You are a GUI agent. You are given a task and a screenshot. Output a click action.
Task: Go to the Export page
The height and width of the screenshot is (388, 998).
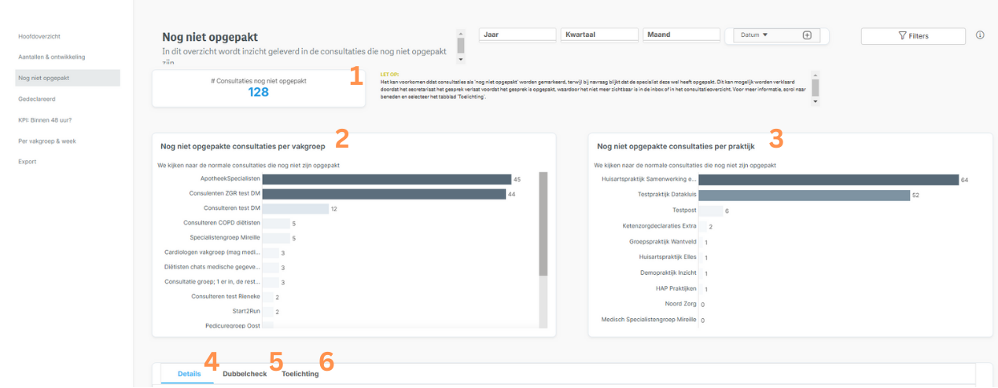coord(28,162)
